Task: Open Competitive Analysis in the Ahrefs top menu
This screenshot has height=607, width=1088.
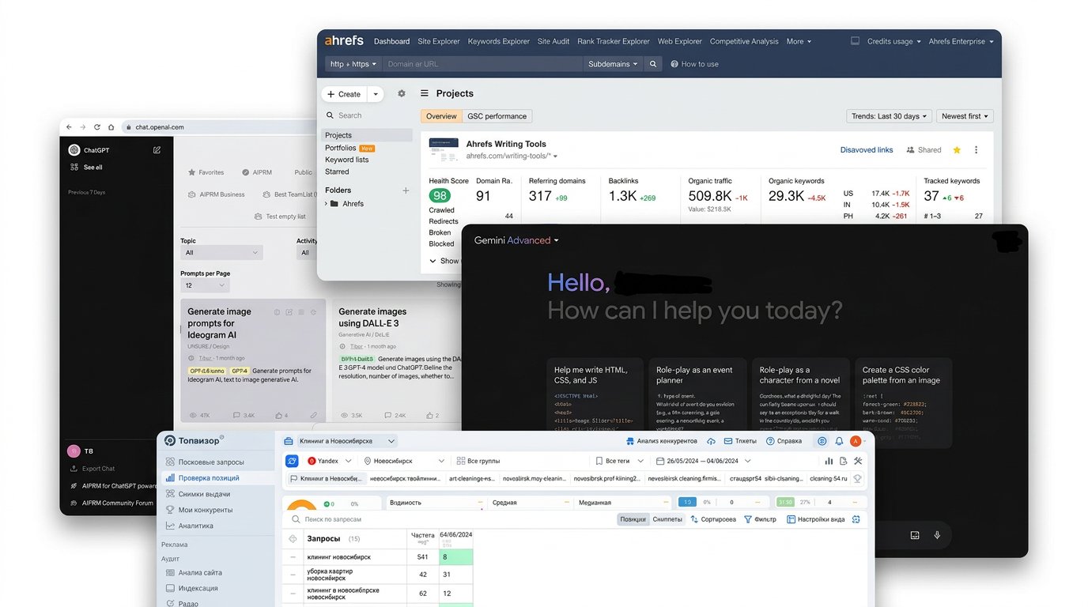Action: click(x=744, y=41)
